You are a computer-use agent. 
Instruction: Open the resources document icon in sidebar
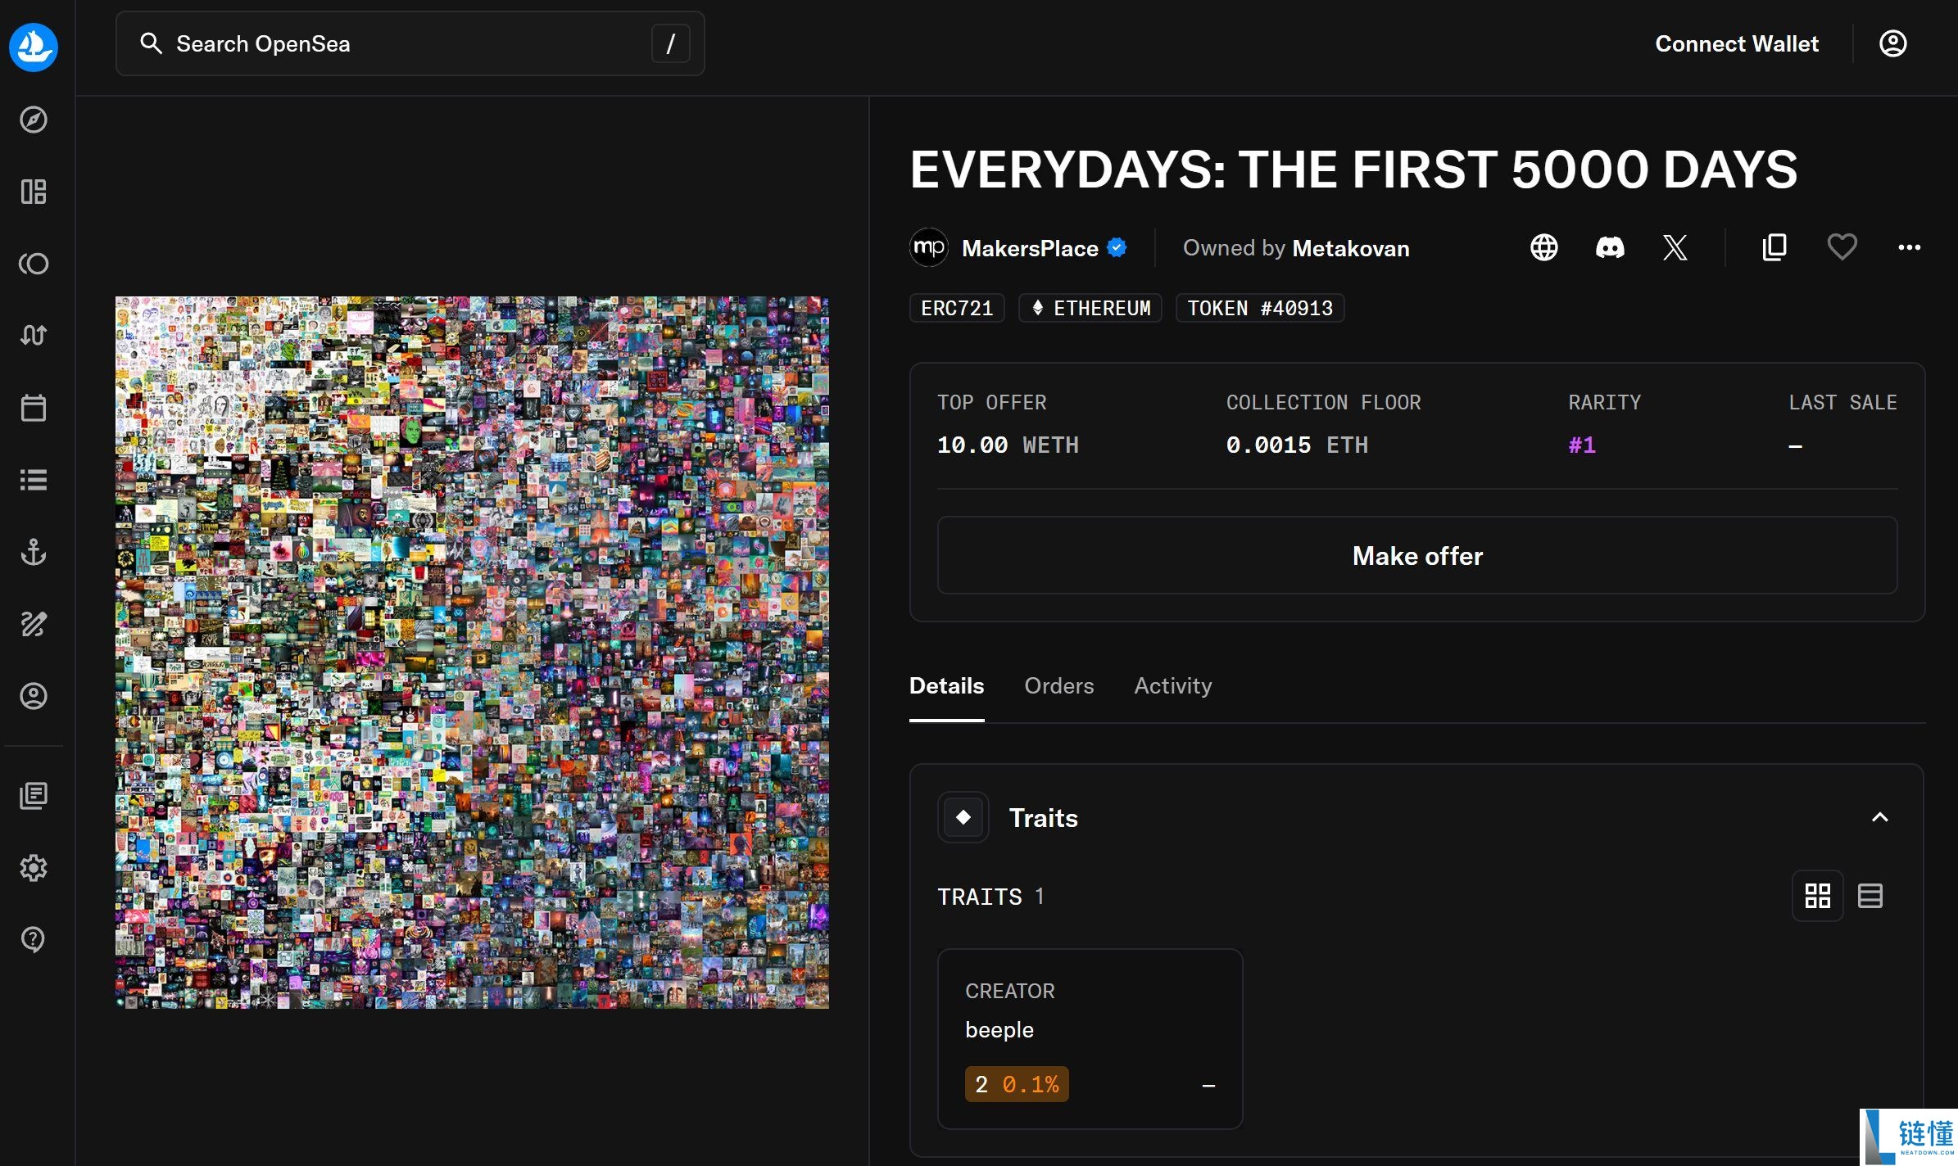pos(34,795)
